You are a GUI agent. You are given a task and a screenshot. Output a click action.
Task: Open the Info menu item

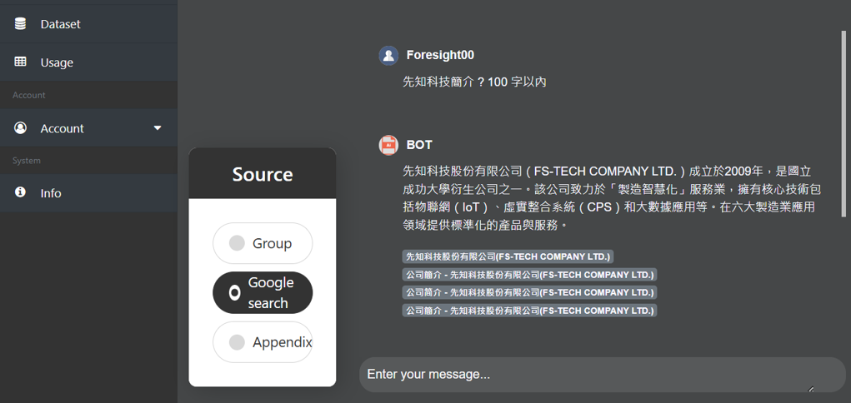point(88,193)
